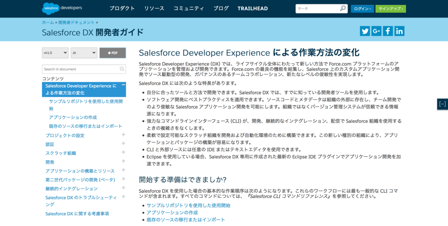Screen dimensions: 448x226
Task: Open the コミュニティ menu
Action: [x=189, y=9]
